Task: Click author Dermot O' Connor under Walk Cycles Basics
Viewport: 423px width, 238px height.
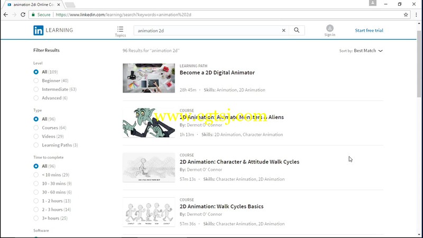Action: (204, 214)
